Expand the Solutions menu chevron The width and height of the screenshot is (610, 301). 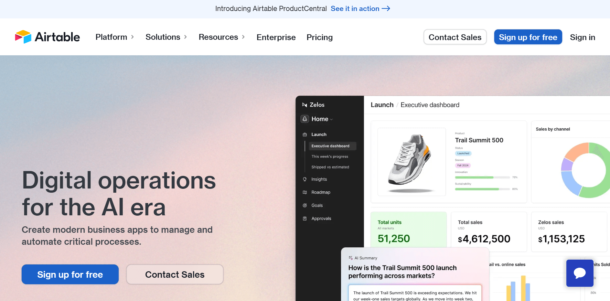point(186,37)
